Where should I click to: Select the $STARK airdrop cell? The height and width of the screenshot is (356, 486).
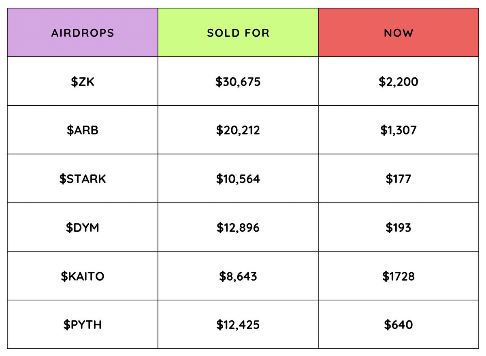click(83, 179)
